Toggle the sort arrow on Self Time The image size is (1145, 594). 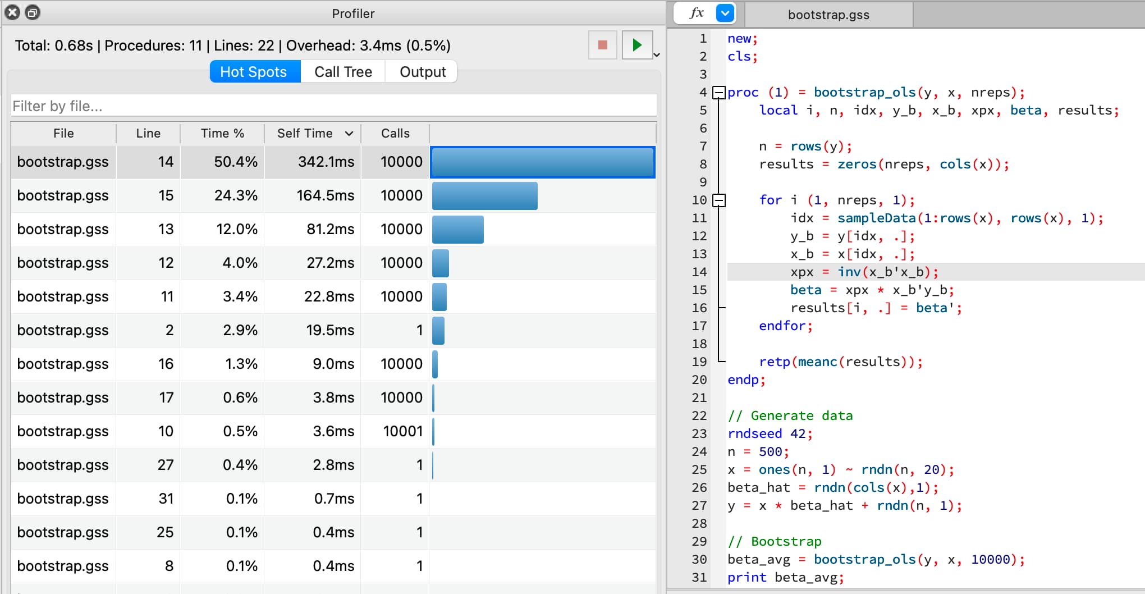[x=349, y=134]
